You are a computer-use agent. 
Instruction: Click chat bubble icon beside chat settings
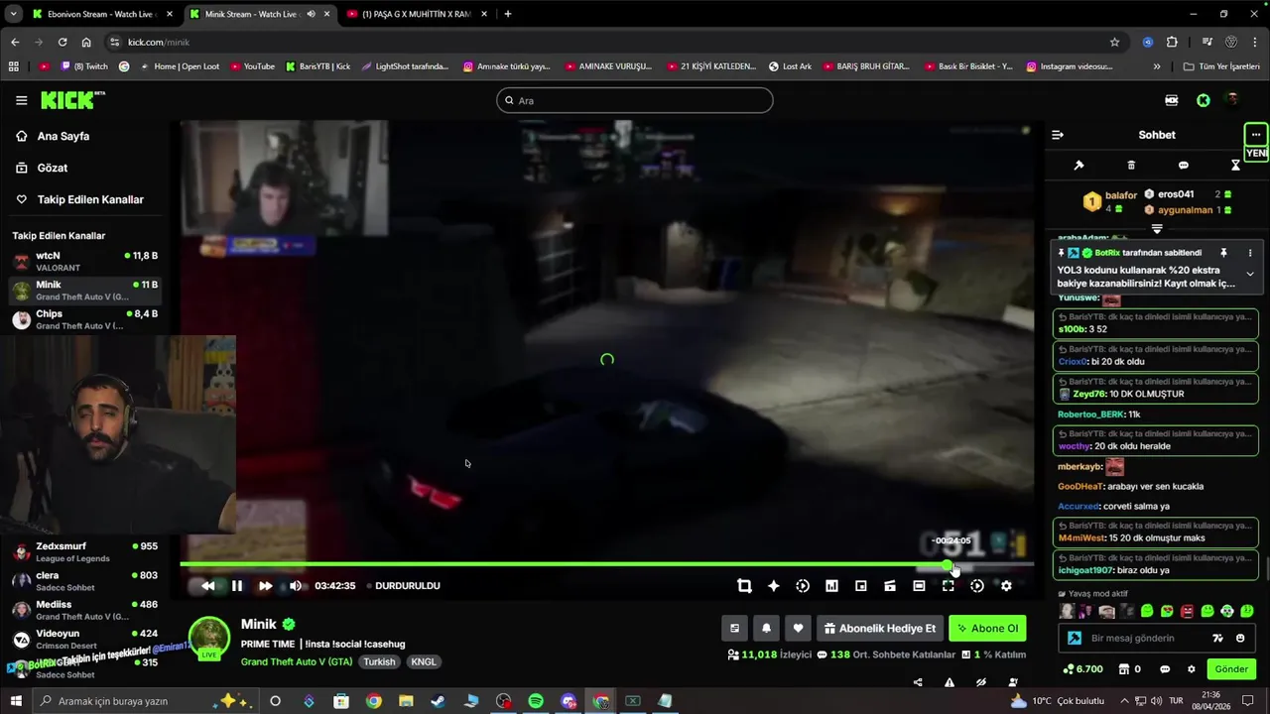click(1165, 669)
